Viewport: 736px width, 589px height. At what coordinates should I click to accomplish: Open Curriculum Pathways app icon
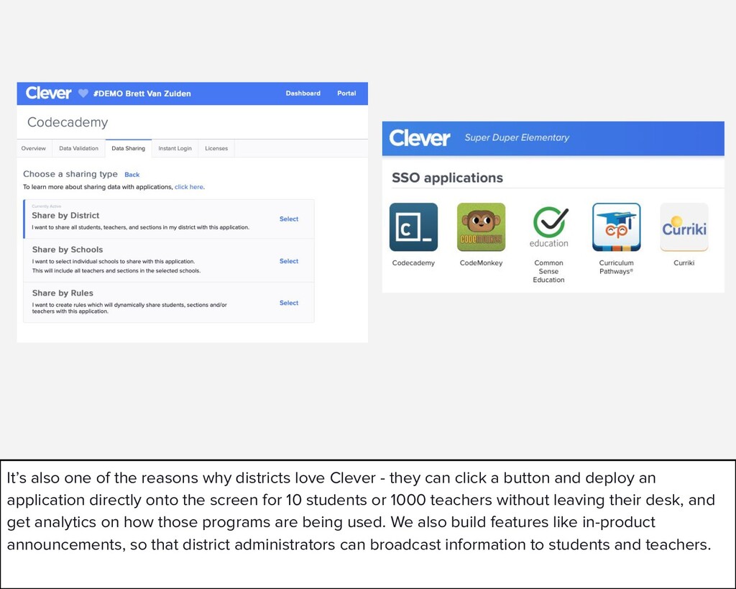pos(616,227)
